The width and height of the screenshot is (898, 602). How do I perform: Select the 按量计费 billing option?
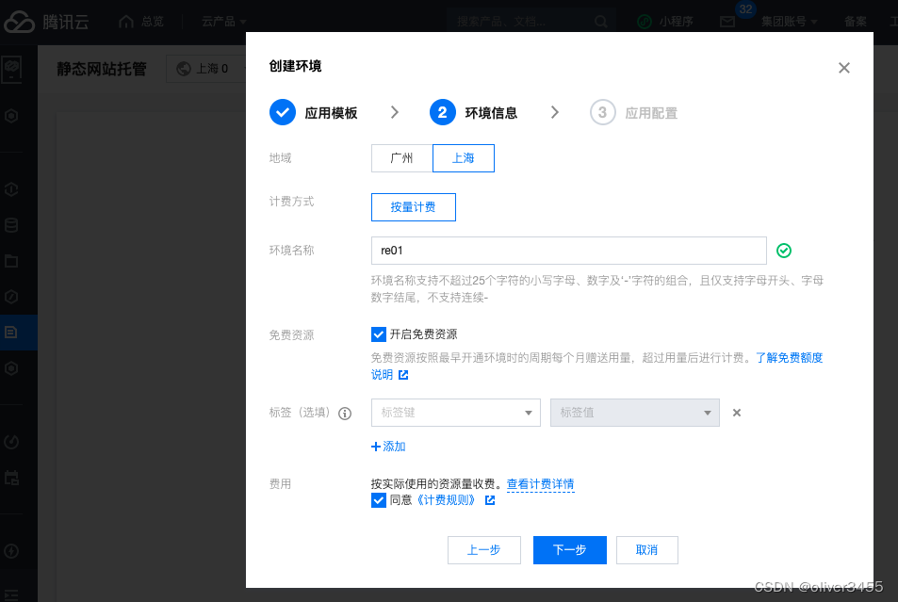413,206
